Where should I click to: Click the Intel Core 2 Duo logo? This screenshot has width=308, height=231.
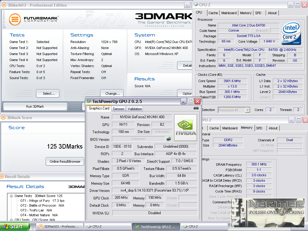click(x=291, y=33)
